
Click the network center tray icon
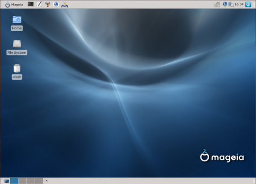[231, 4]
